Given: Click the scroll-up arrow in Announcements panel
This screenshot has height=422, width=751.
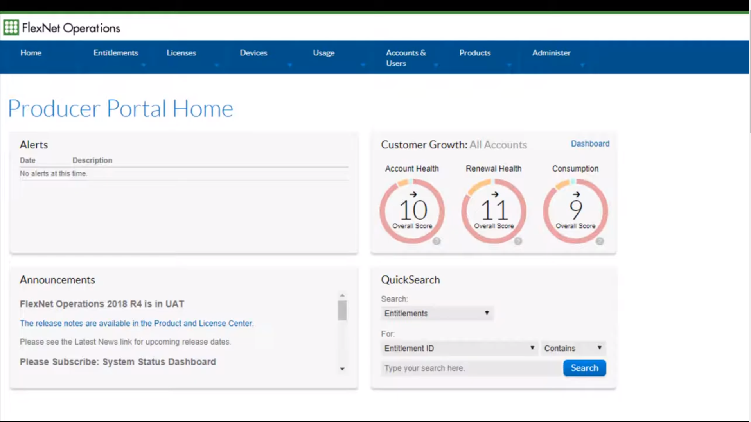Looking at the screenshot, I should coord(342,295).
